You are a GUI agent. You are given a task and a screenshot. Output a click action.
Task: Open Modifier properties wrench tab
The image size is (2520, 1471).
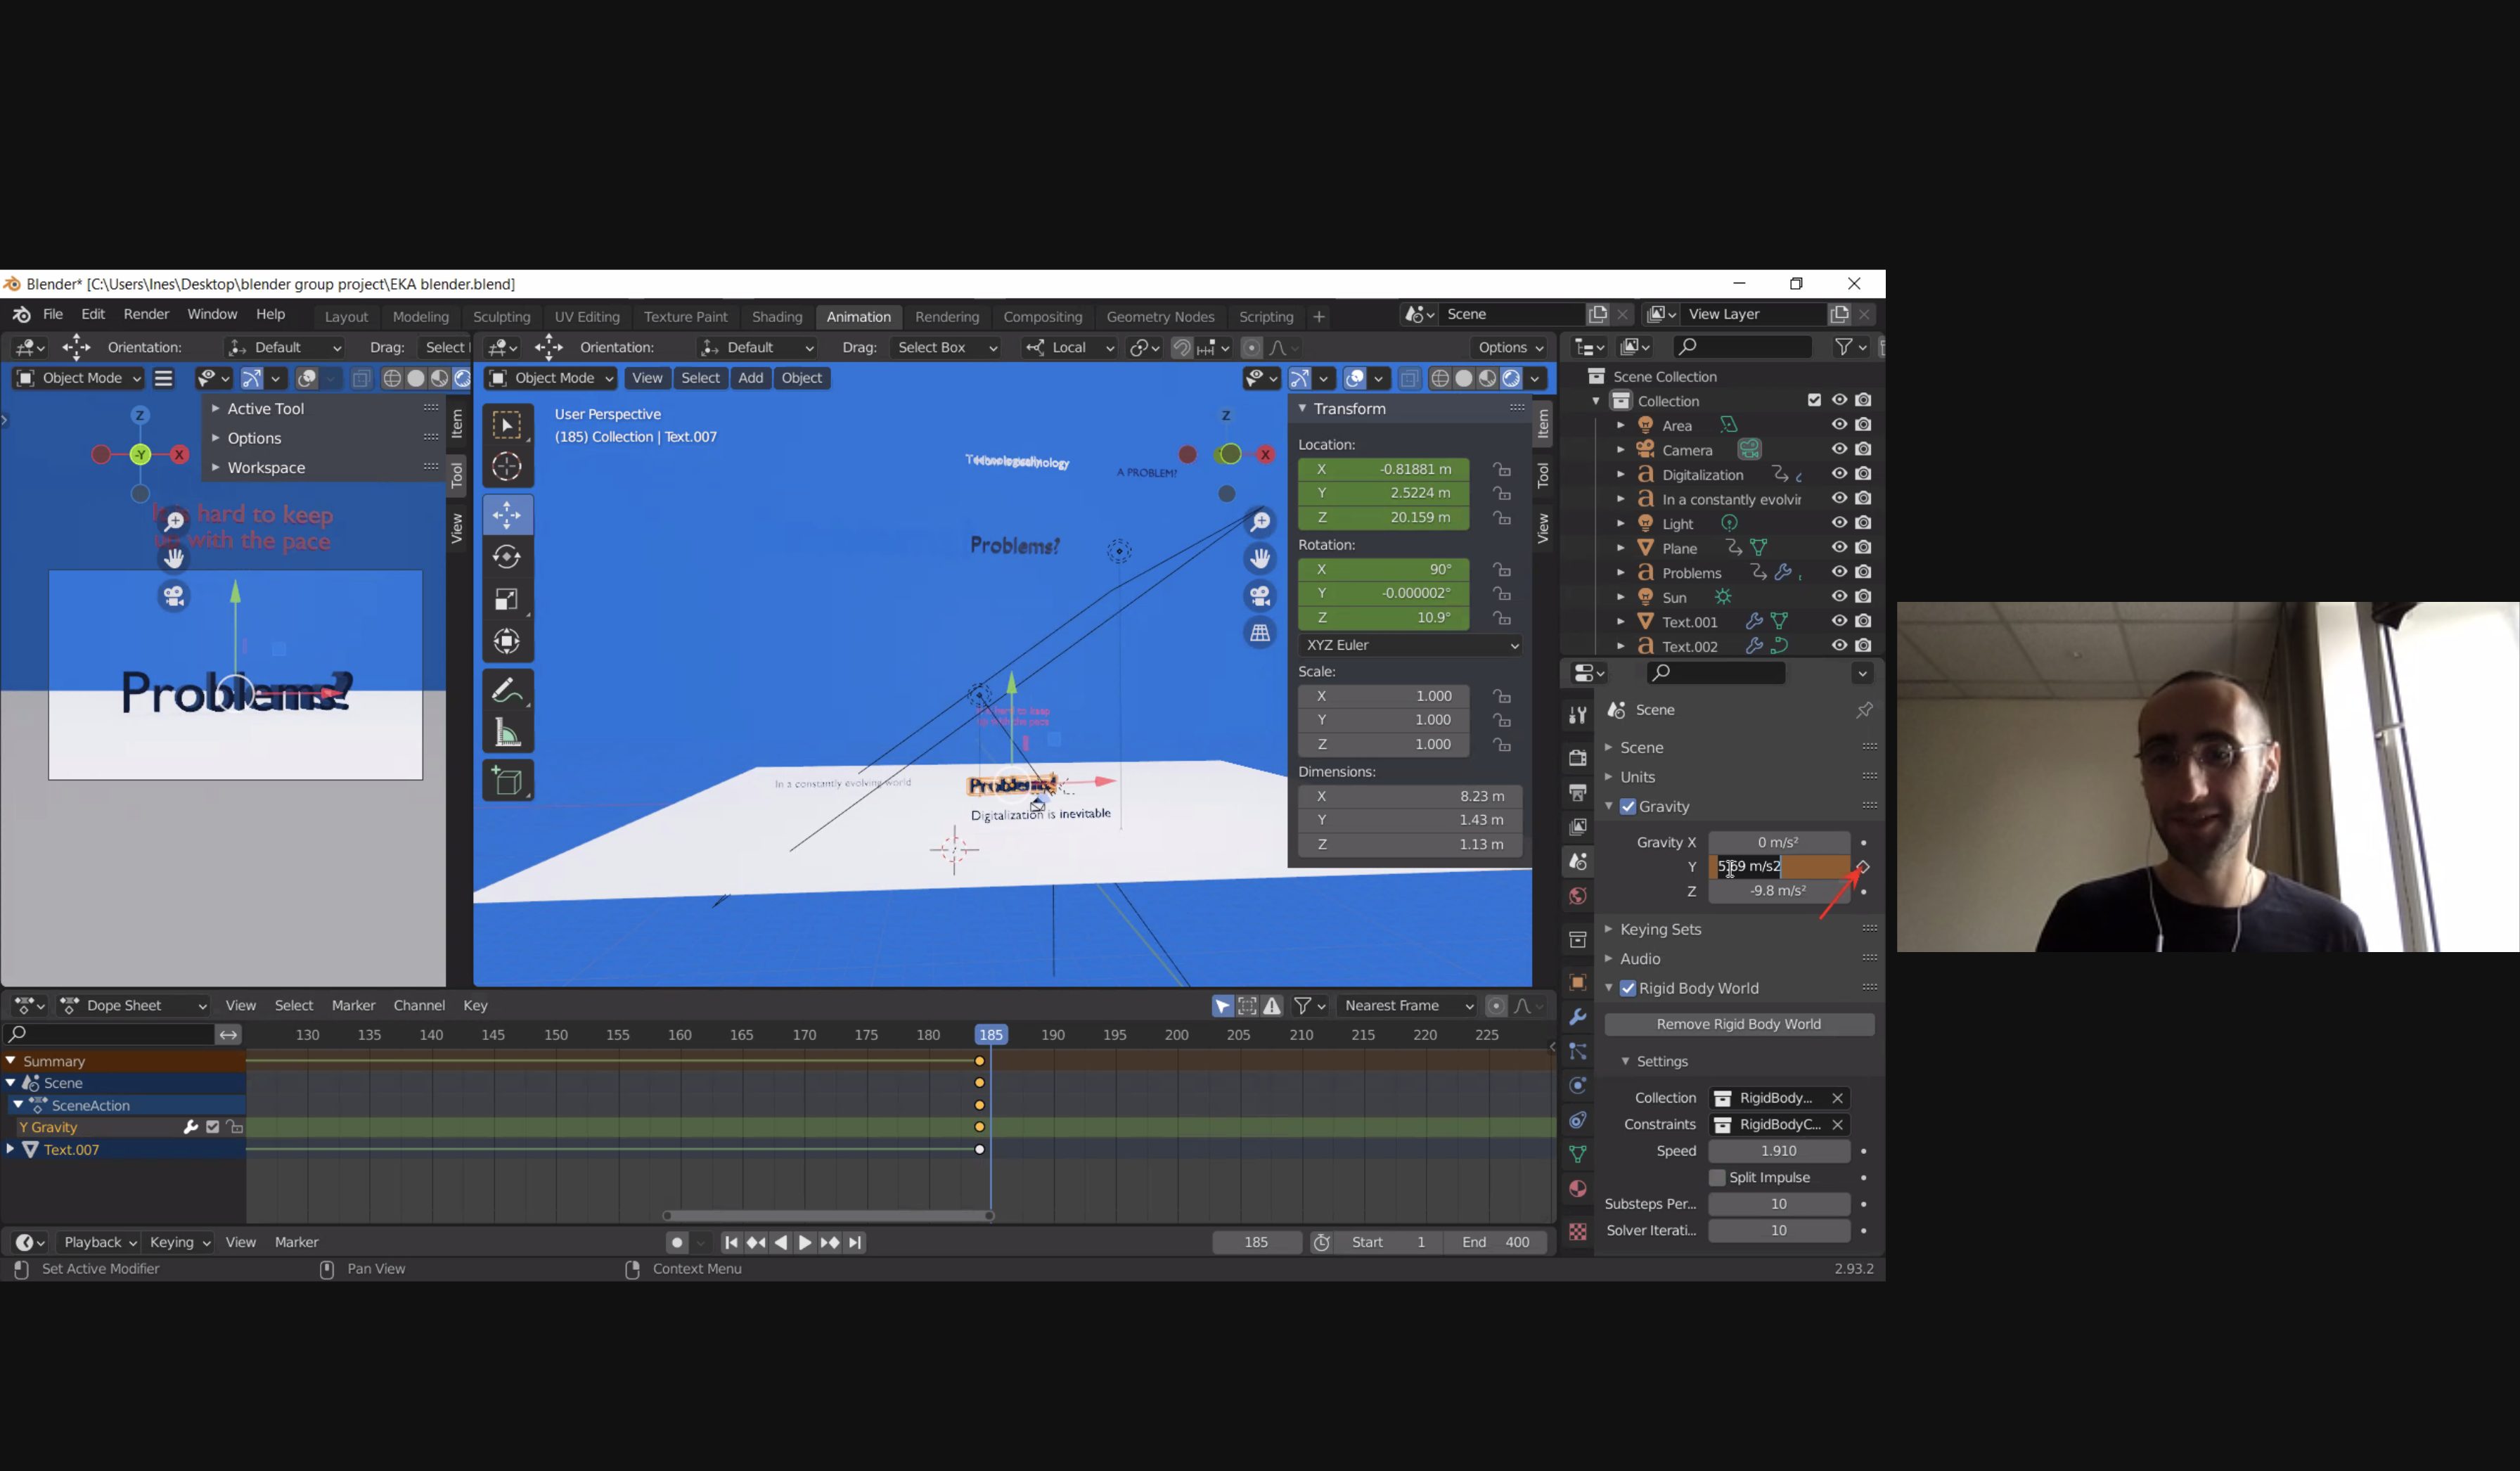click(x=1578, y=1017)
